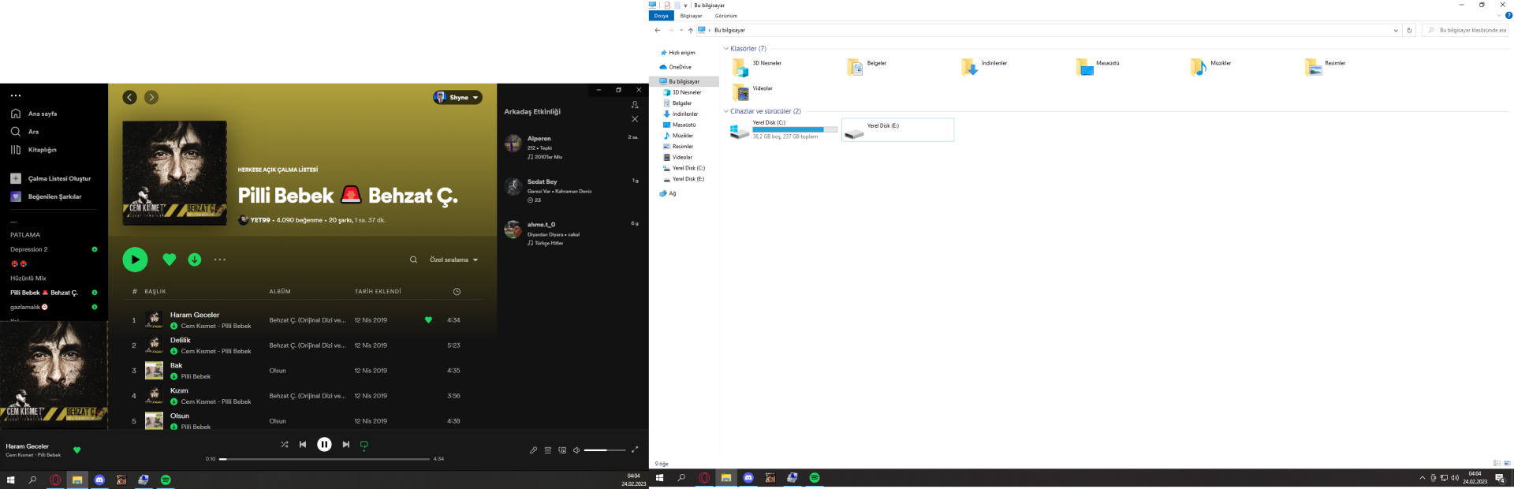Select Yerel Disk (C:) drive tile
This screenshot has width=1514, height=489.
pos(784,129)
